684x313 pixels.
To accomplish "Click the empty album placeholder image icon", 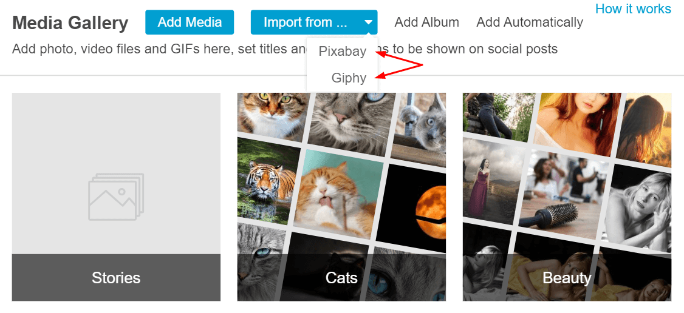I will (116, 197).
